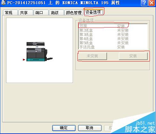The width and height of the screenshot is (156, 134).
Task: Select the 第2纸盒 list row
Action: click(x=113, y=30)
